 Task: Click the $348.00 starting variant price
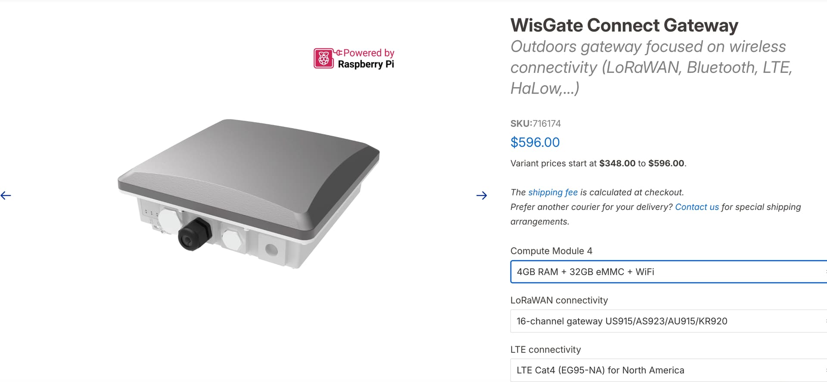[x=617, y=163]
